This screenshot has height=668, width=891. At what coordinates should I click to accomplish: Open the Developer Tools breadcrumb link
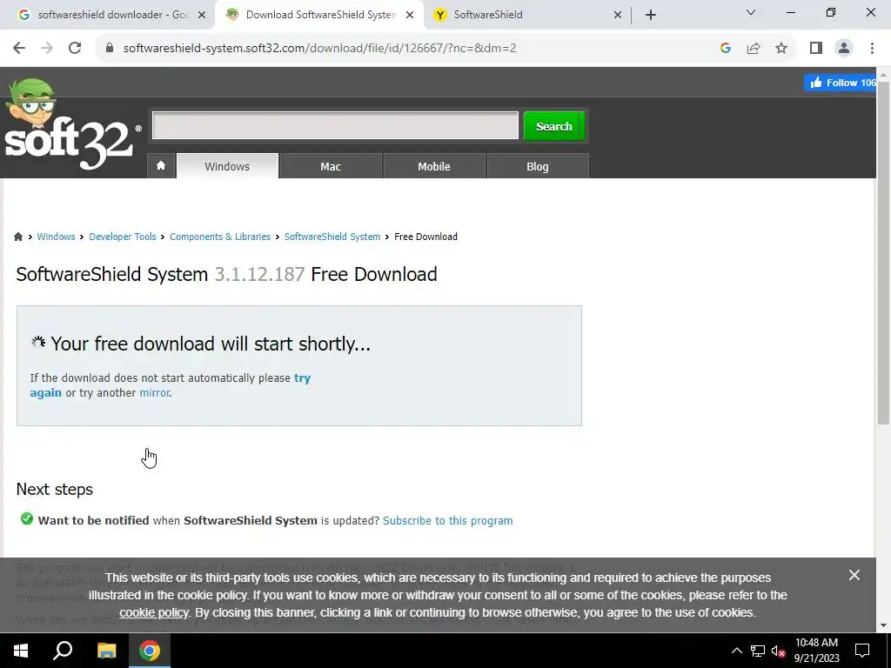click(x=122, y=237)
